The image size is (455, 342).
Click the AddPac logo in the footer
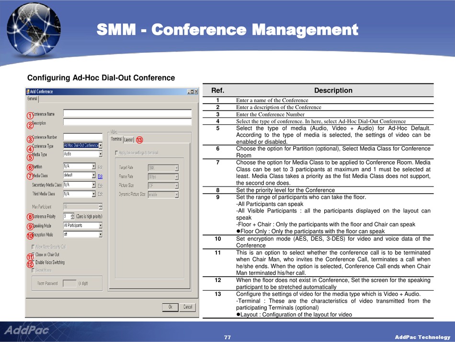[26, 330]
